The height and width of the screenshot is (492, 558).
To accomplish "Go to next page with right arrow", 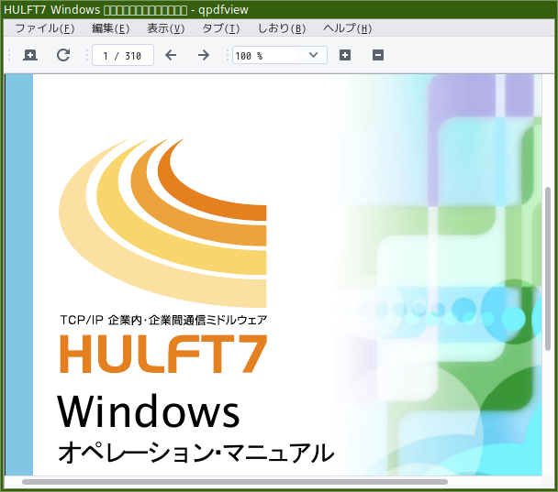I will pyautogui.click(x=204, y=55).
